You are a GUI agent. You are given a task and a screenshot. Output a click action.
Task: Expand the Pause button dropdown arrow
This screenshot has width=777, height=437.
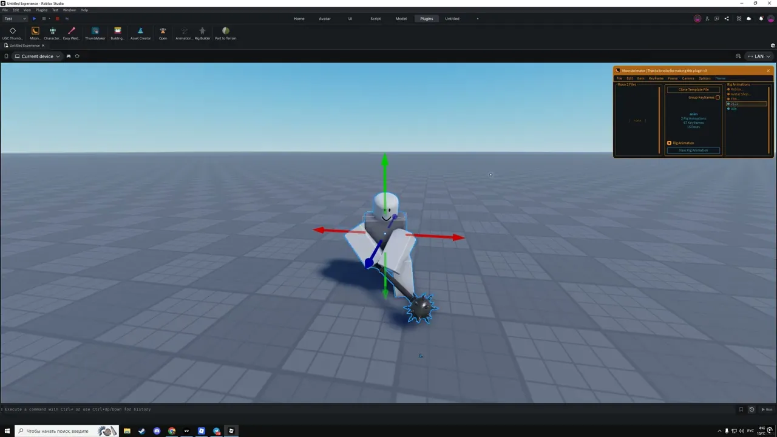coord(49,19)
